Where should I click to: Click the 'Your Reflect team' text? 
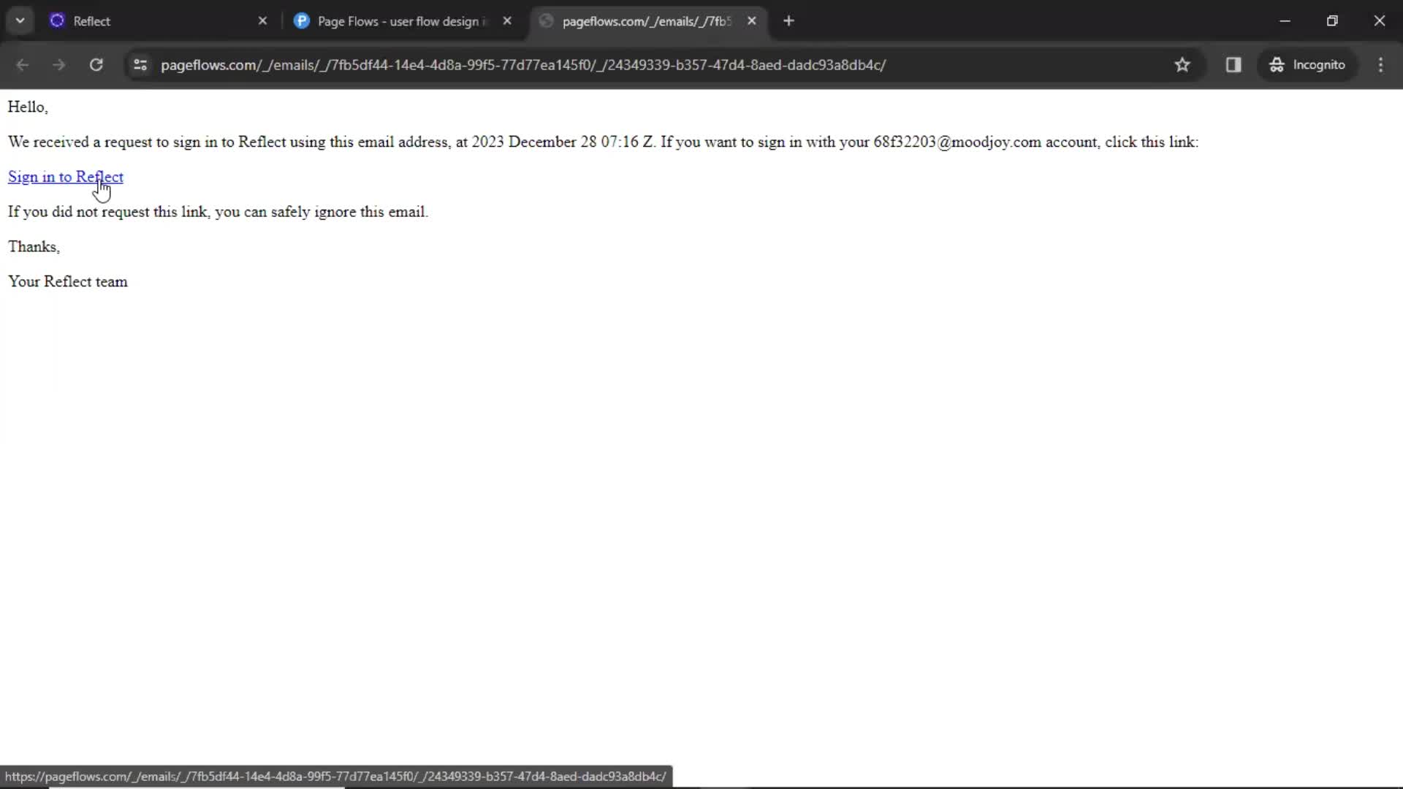68,282
